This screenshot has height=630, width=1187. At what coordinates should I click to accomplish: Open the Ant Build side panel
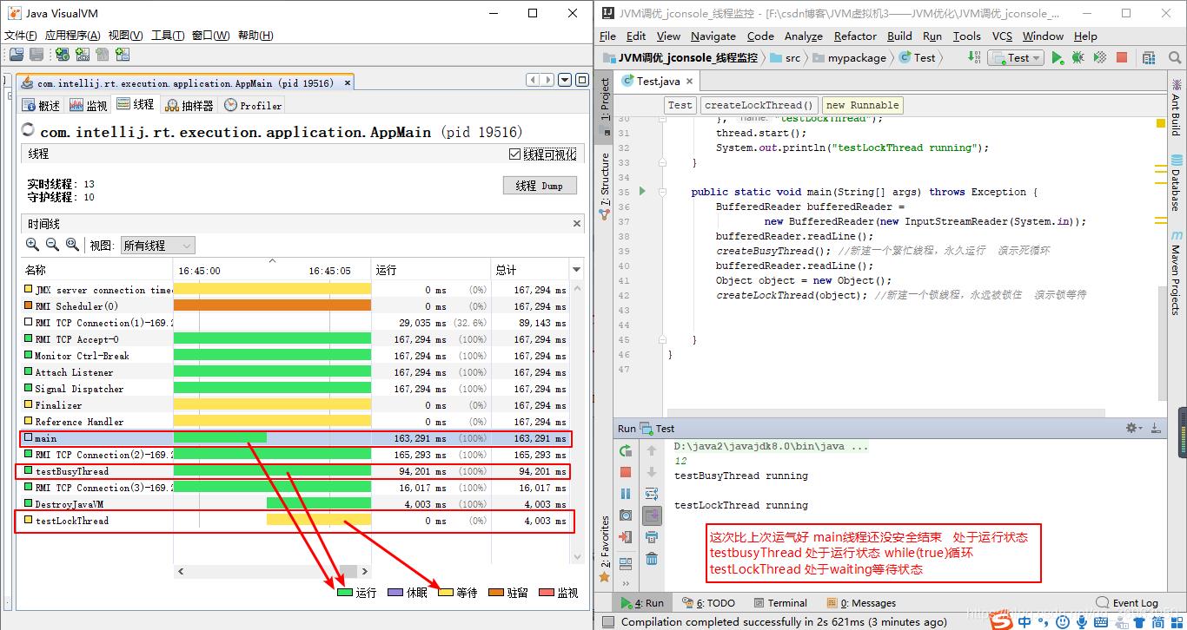(1176, 106)
